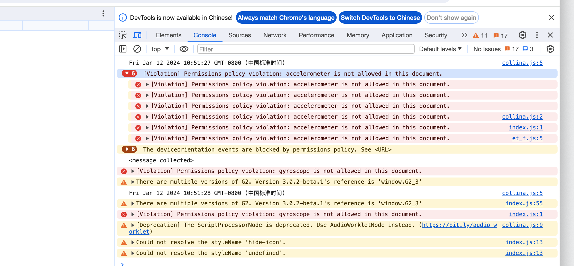Open console settings gear icon

550,49
